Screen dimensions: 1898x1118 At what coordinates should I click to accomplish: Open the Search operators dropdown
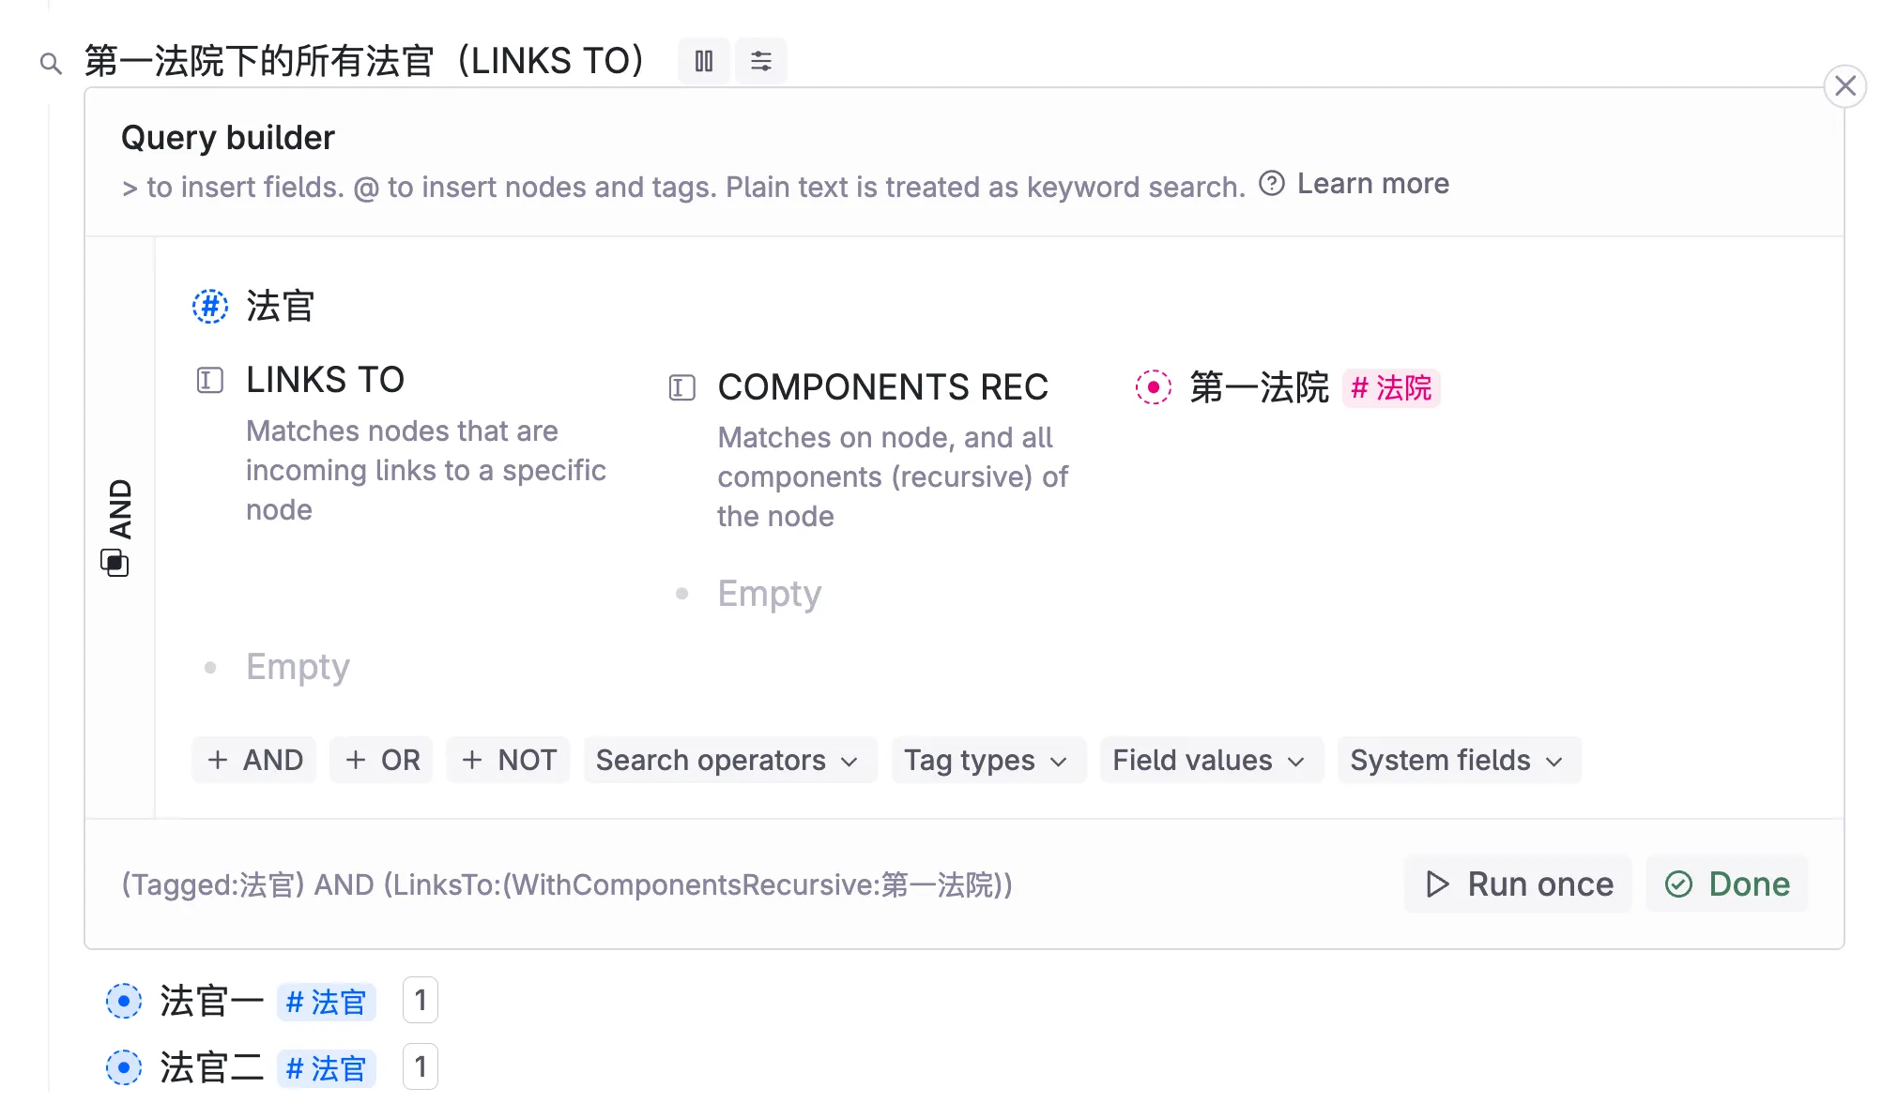(x=729, y=760)
